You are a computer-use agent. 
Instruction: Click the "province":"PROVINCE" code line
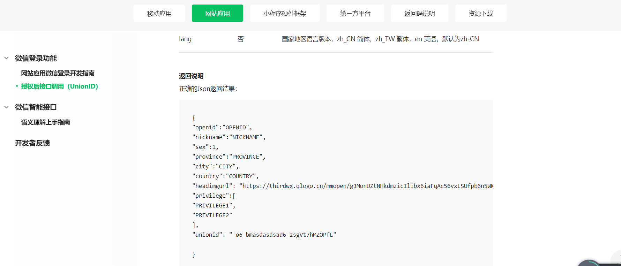pyautogui.click(x=229, y=157)
